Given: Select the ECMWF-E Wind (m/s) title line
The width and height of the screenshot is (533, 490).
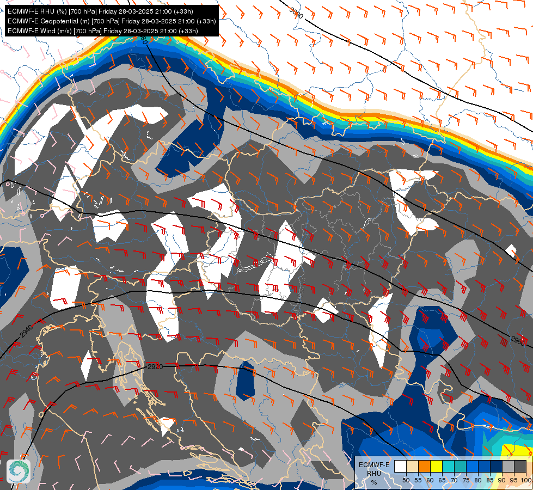Looking at the screenshot, I should [x=103, y=31].
